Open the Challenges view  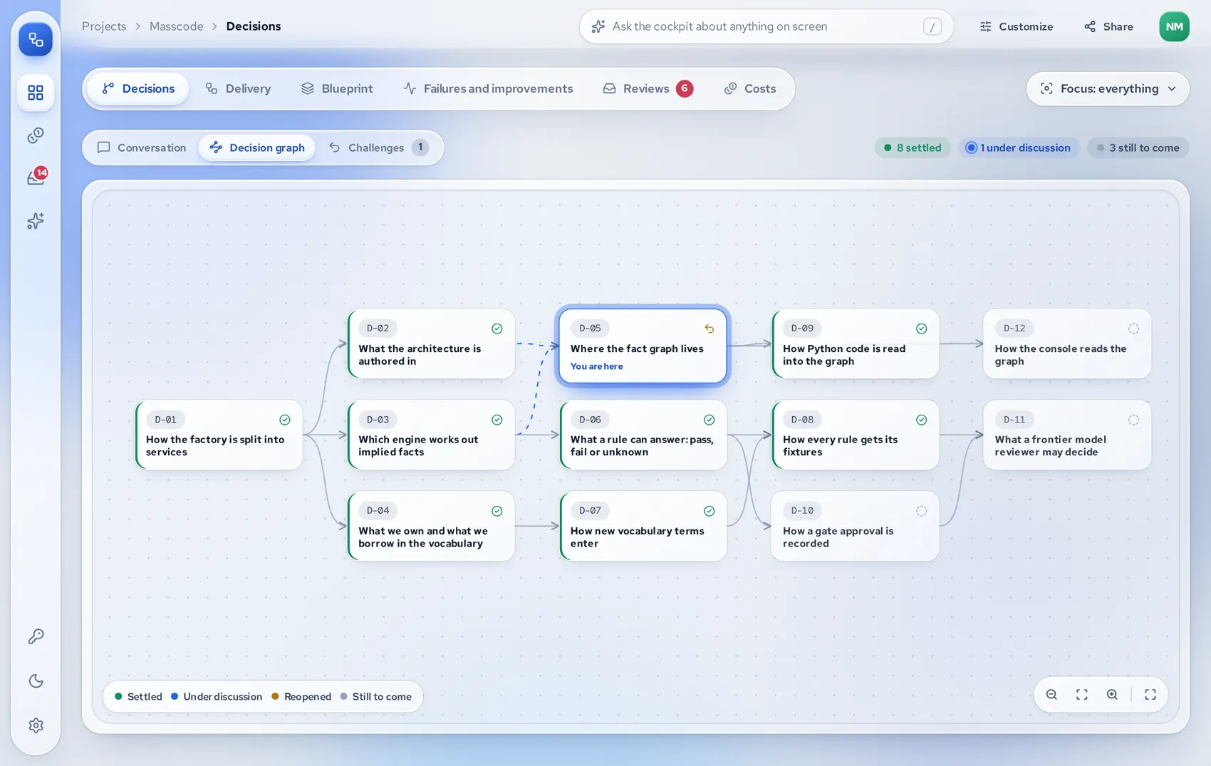pos(378,147)
